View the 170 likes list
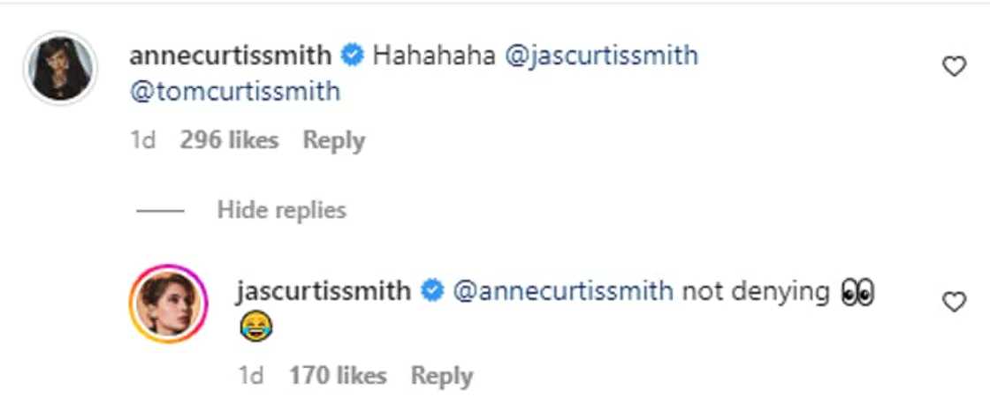Image resolution: width=990 pixels, height=405 pixels. pyautogui.click(x=338, y=376)
